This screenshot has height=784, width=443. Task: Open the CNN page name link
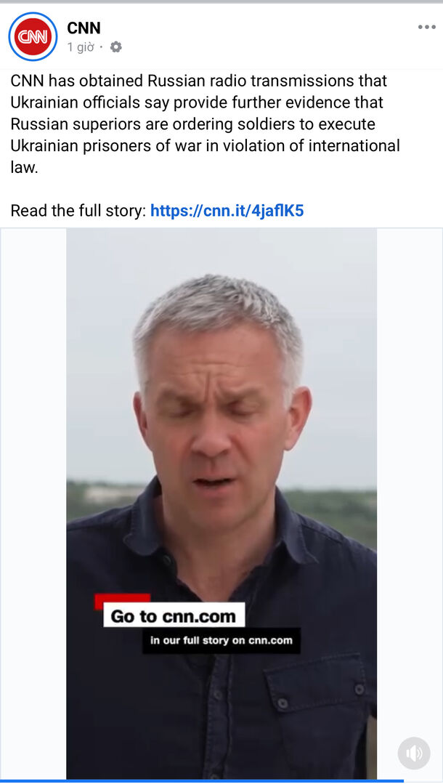[84, 28]
